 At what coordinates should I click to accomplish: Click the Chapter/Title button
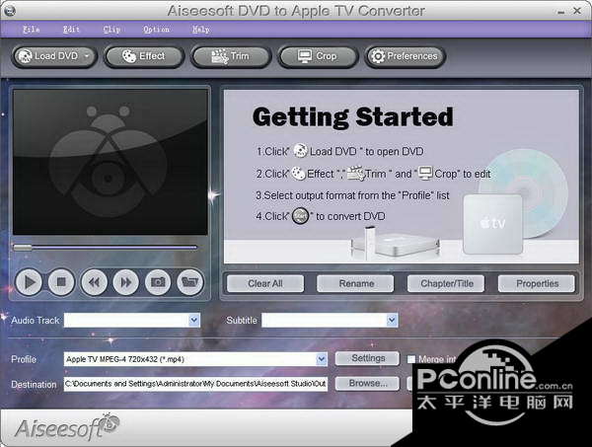pyautogui.click(x=446, y=283)
